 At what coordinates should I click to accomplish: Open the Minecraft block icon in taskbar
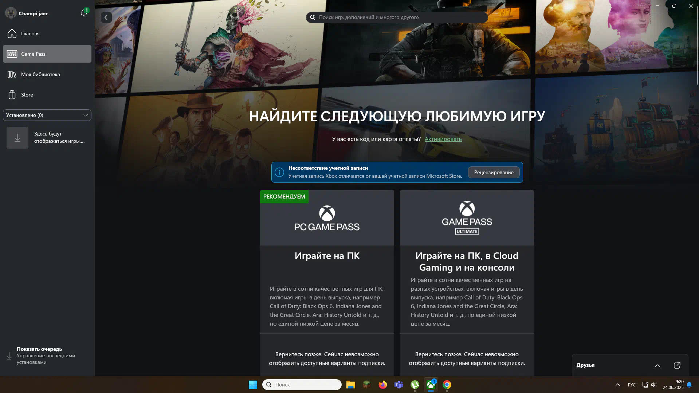tap(366, 385)
